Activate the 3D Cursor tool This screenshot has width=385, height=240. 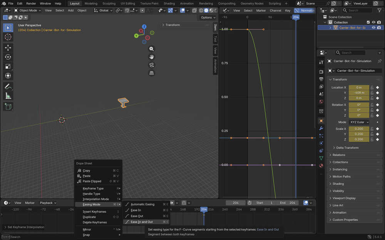(8, 37)
